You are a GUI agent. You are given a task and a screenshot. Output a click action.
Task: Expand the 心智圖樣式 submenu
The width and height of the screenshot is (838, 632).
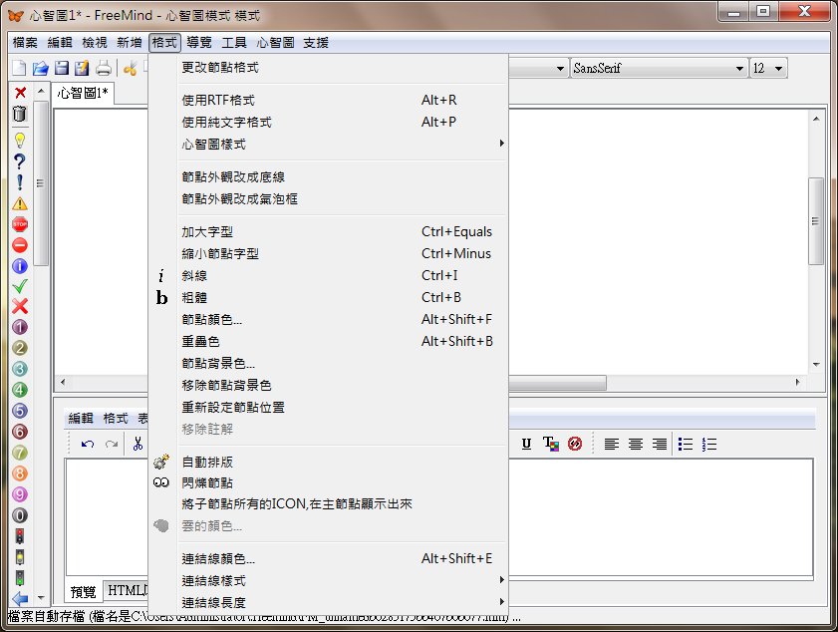(342, 144)
